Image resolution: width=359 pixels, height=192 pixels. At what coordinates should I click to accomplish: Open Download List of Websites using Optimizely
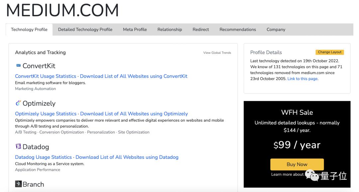click(134, 114)
